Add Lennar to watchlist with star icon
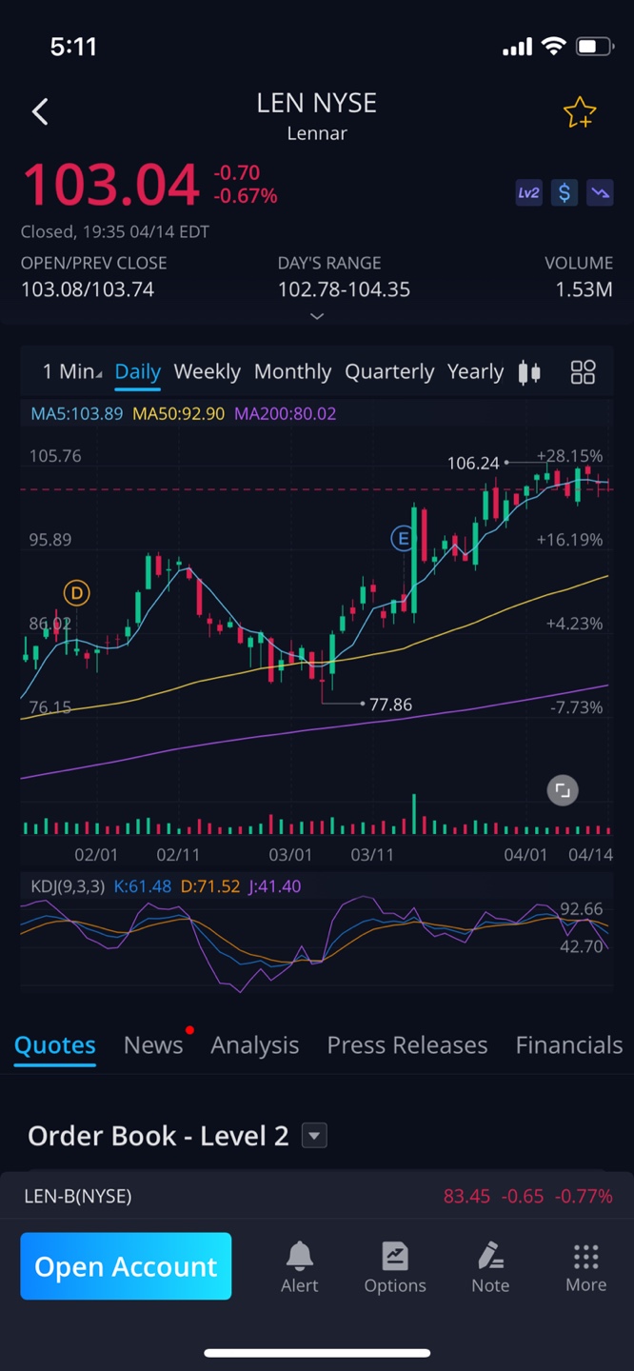This screenshot has height=1371, width=634. point(579,113)
